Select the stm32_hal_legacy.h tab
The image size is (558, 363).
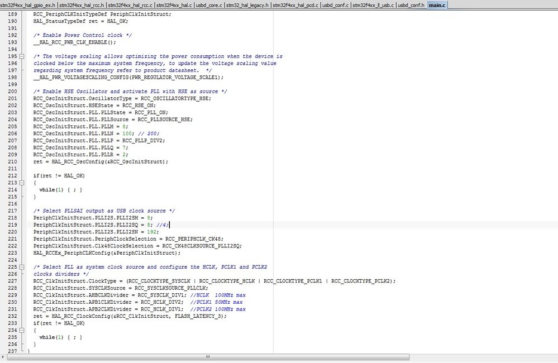[x=247, y=5]
